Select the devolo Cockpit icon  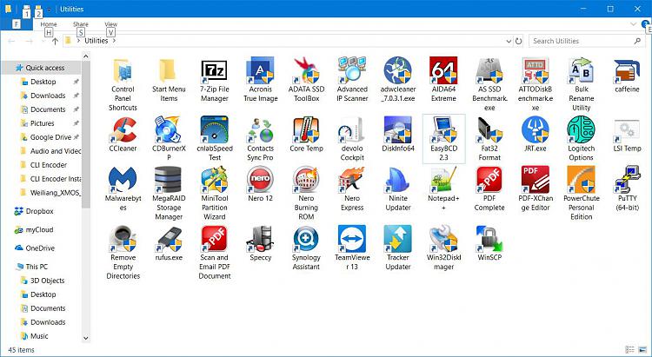(352, 130)
